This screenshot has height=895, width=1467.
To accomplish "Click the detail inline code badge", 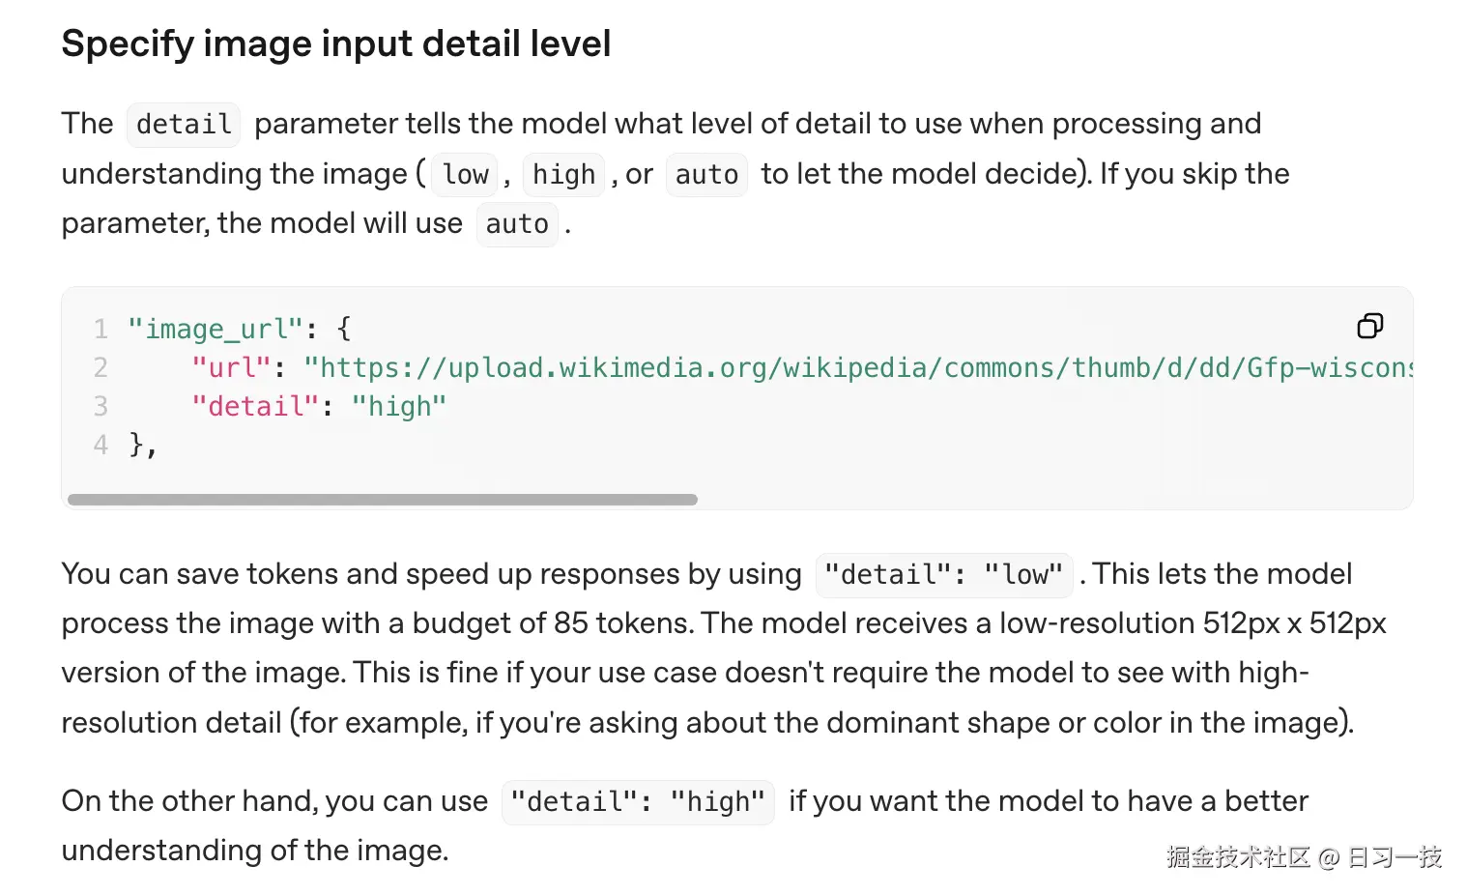I will pyautogui.click(x=183, y=124).
